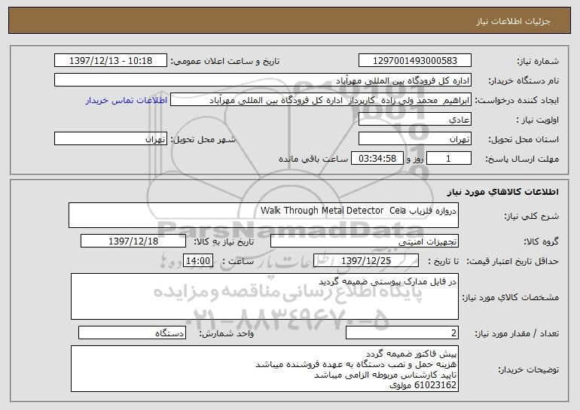Click the priority field showing عادی

tap(414, 120)
